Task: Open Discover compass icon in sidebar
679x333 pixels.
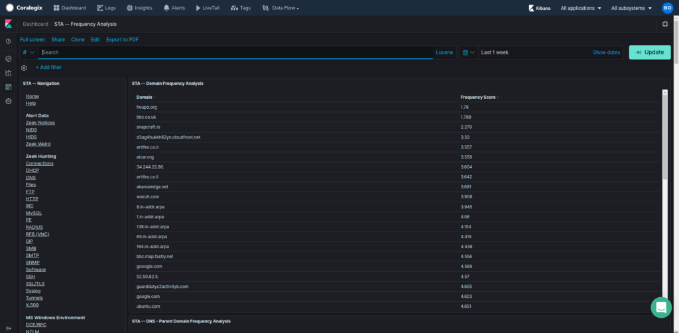Action: (x=8, y=59)
